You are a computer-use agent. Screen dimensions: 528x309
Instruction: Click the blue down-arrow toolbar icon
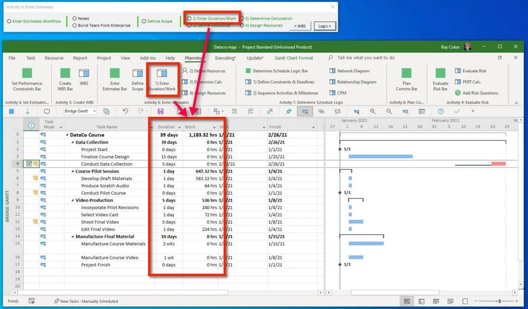tap(28, 111)
